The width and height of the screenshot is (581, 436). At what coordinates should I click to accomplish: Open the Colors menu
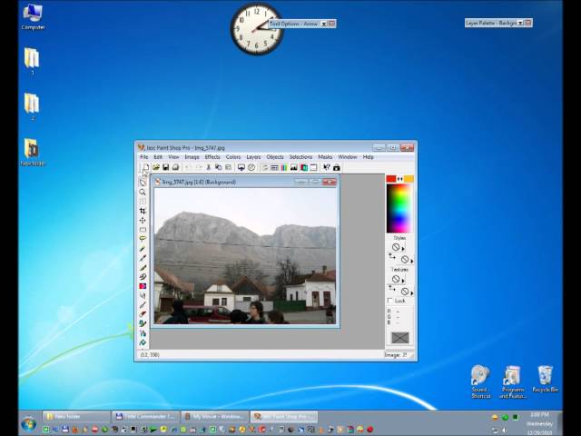[x=233, y=157]
